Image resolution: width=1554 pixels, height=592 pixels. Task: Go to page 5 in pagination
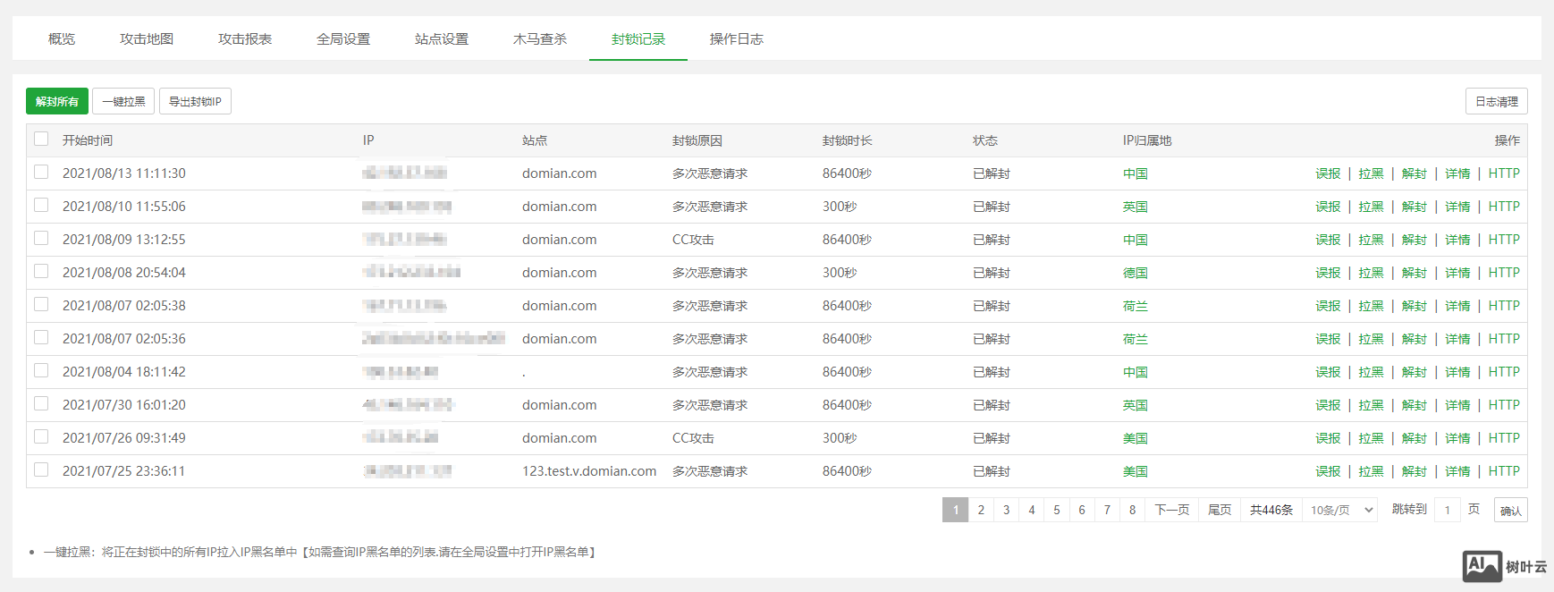1057,510
